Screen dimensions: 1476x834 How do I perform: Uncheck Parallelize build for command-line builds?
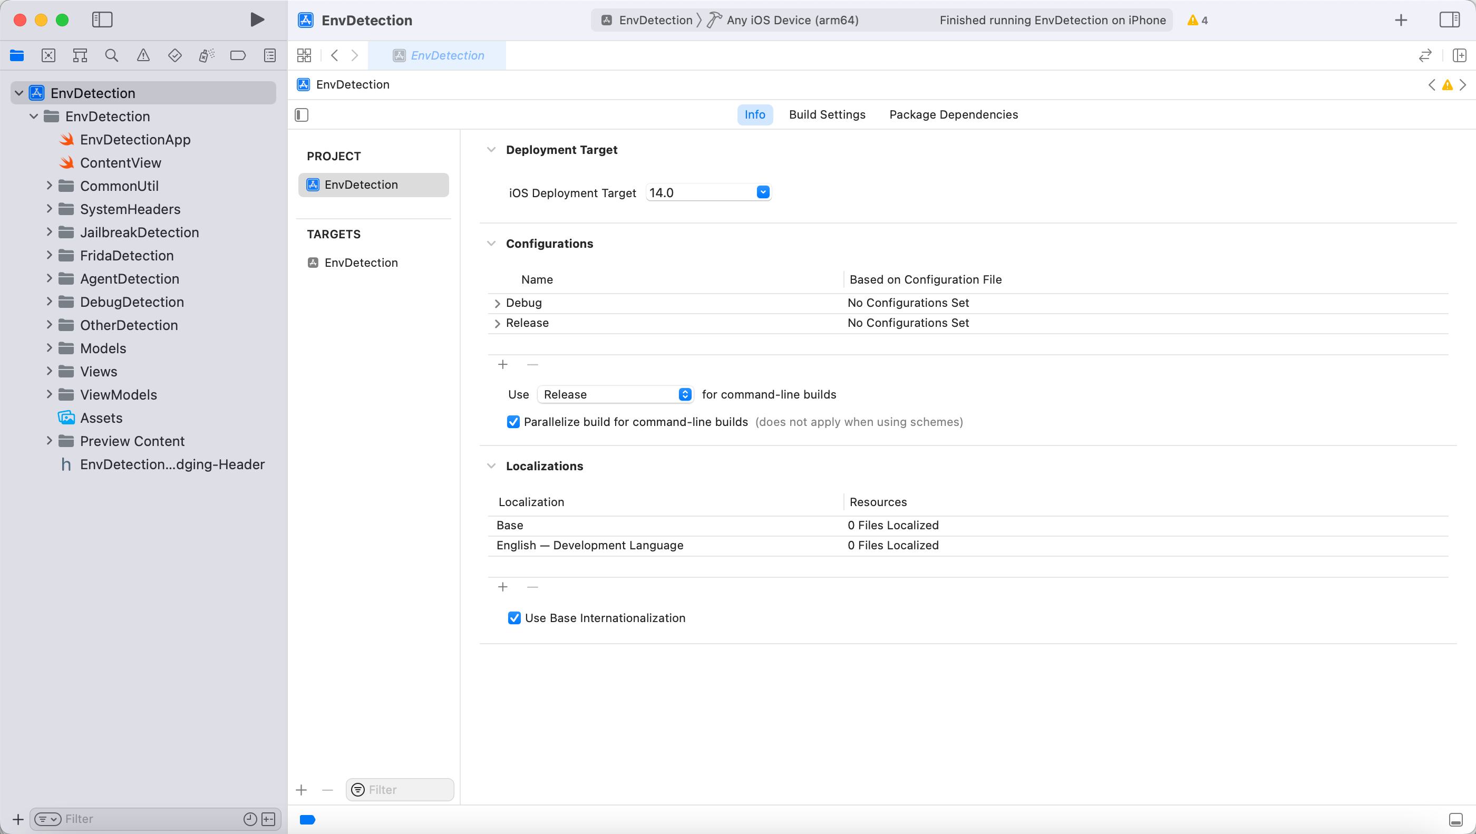tap(513, 422)
